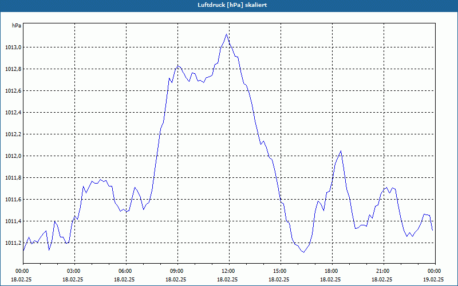Pick the 1012,4 pressure axis label
Screen dimensions: 458x286
[13, 113]
